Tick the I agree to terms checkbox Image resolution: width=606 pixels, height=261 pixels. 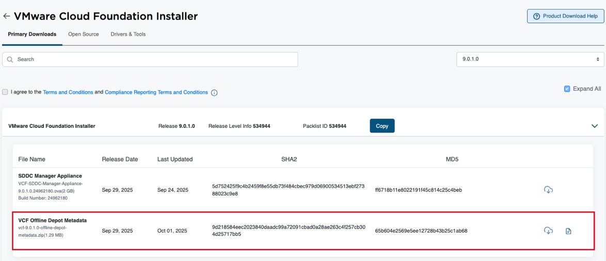(x=5, y=92)
